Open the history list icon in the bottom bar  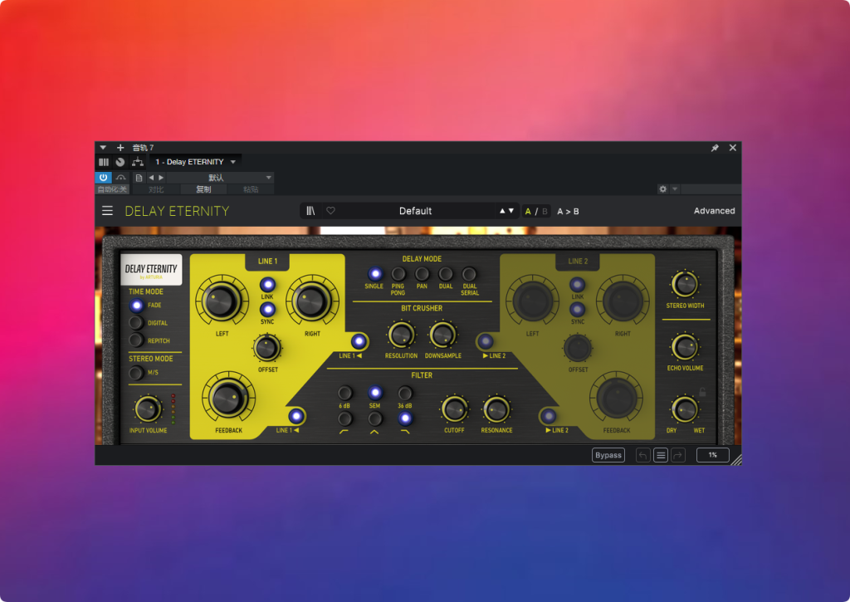click(660, 455)
